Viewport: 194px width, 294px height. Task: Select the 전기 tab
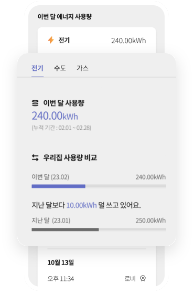click(x=37, y=68)
